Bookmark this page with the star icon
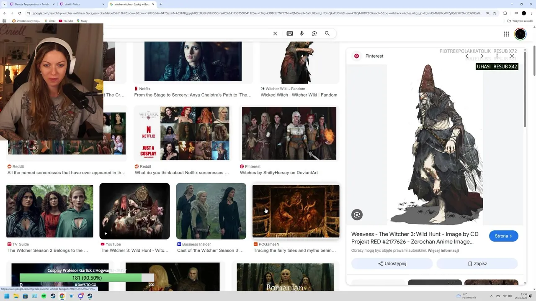Image resolution: width=536 pixels, height=301 pixels. coord(495,13)
